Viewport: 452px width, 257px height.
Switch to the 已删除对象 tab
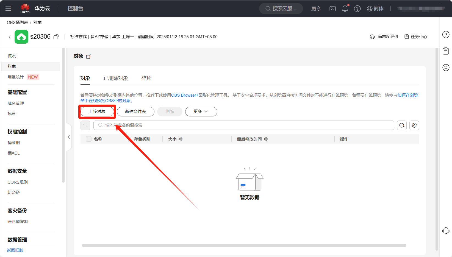116,78
